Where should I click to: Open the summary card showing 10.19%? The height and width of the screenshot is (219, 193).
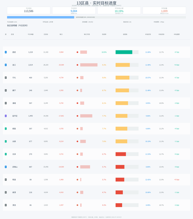click(x=119, y=11)
